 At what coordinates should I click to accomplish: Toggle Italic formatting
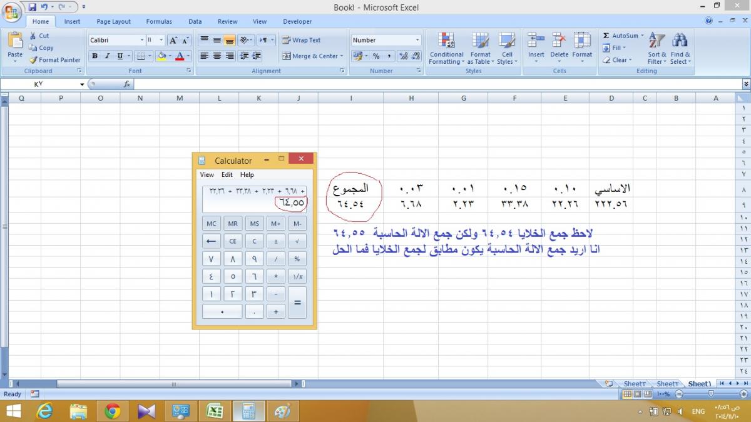pyautogui.click(x=107, y=56)
